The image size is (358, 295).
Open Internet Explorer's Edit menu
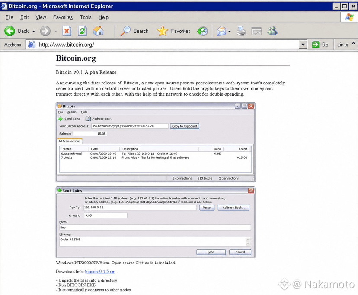[x=25, y=17]
